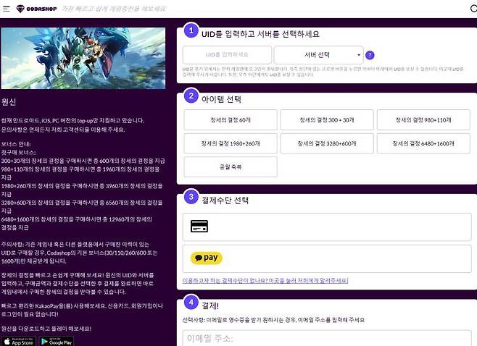Viewport: 477px width, 346px height.
Task: Click the Codashop logo
Action: 36,9
